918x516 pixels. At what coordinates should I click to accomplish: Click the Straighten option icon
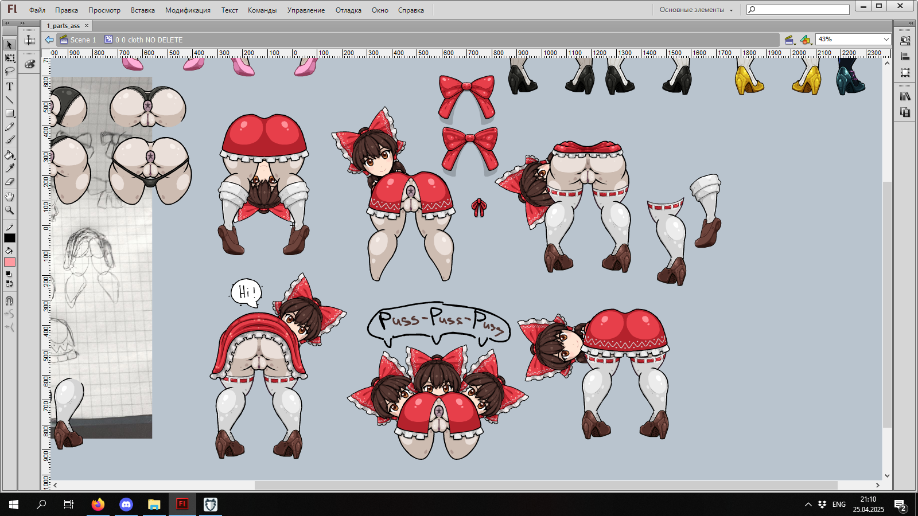(x=10, y=327)
